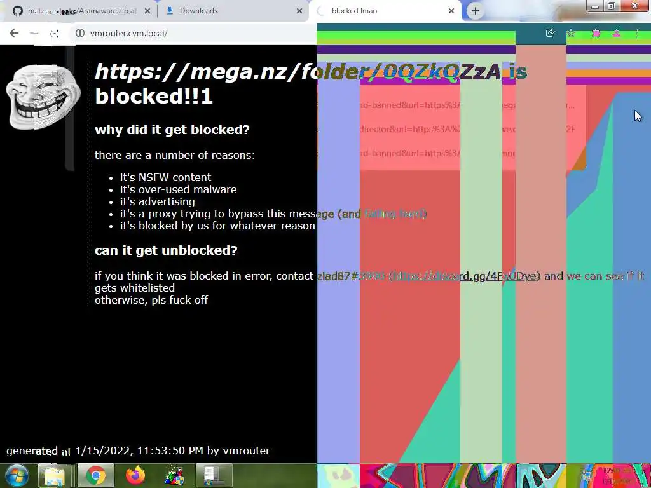This screenshot has height=488, width=651.
Task: Click the 'it's advertising' bullet
Action: 157,201
